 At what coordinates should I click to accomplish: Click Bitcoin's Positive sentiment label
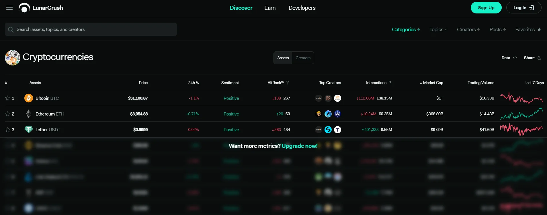click(x=231, y=98)
